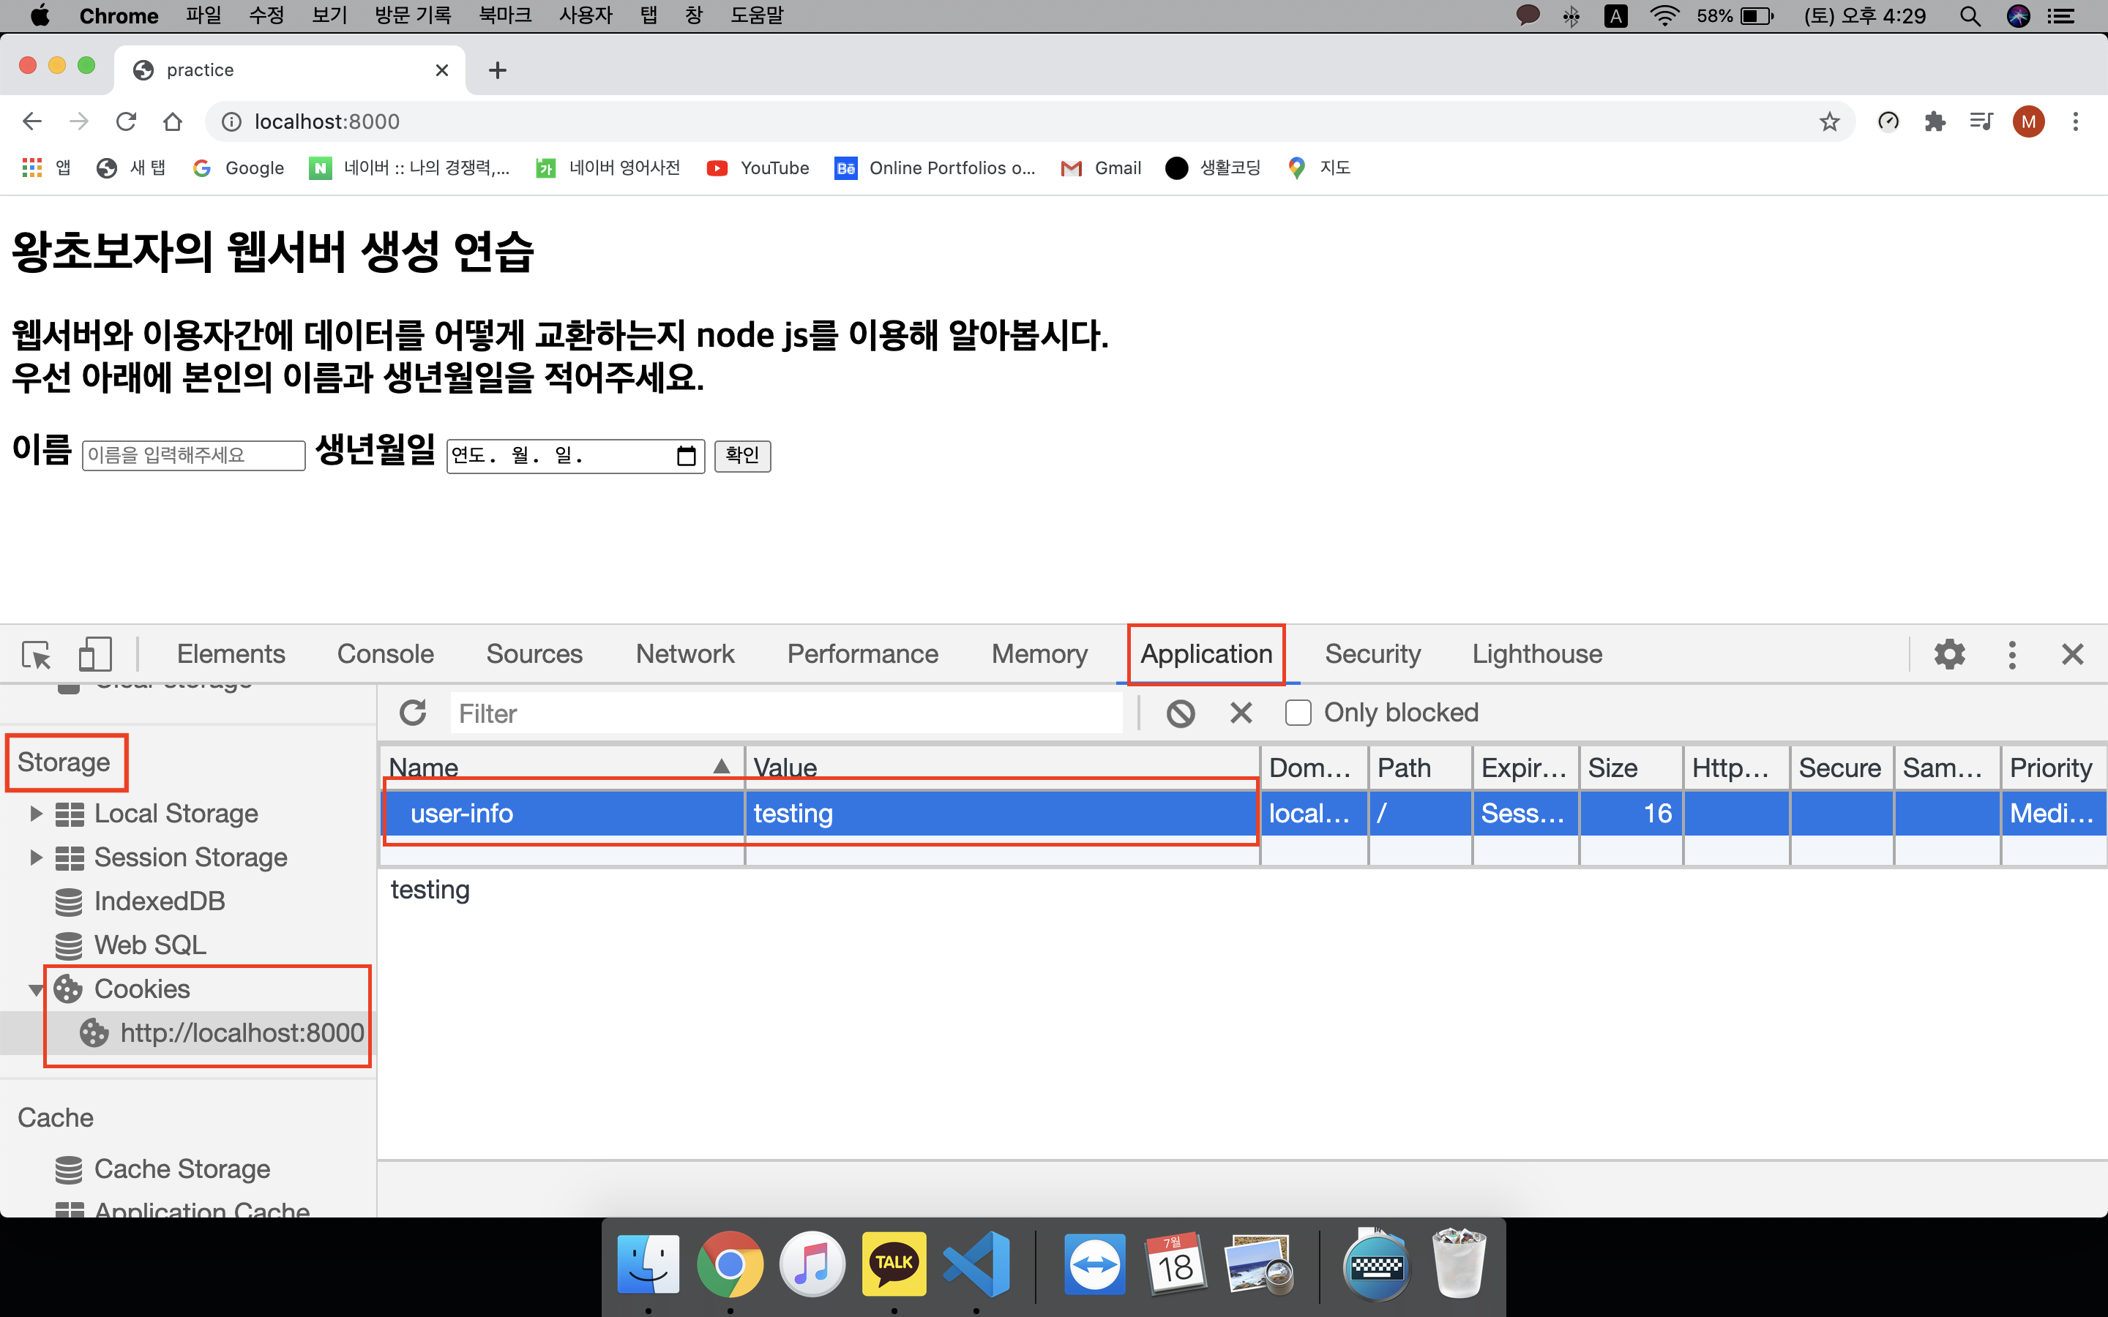Bookmark this page with star icon
2108x1317 pixels.
(x=1828, y=122)
